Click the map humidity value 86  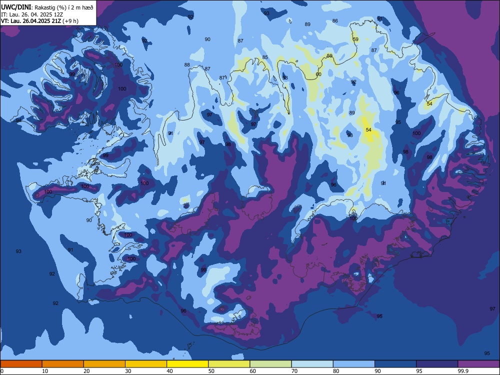coord(335,20)
